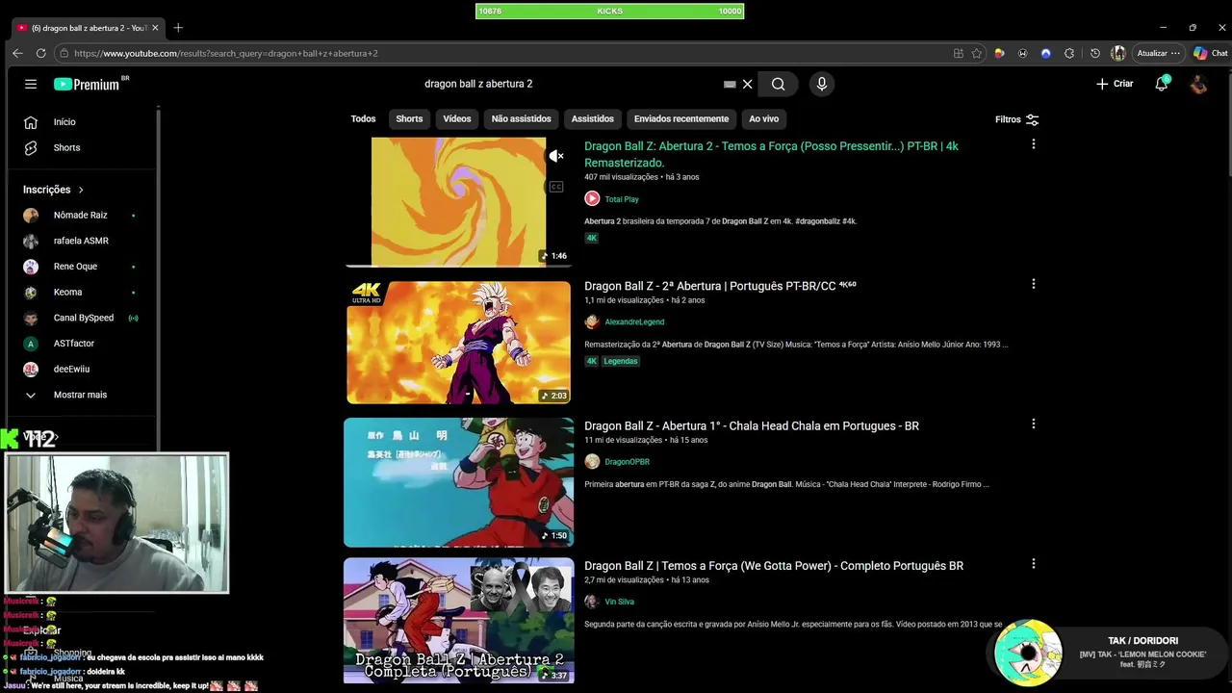Open the keyboard icon in search box
This screenshot has height=693, width=1232.
point(730,84)
